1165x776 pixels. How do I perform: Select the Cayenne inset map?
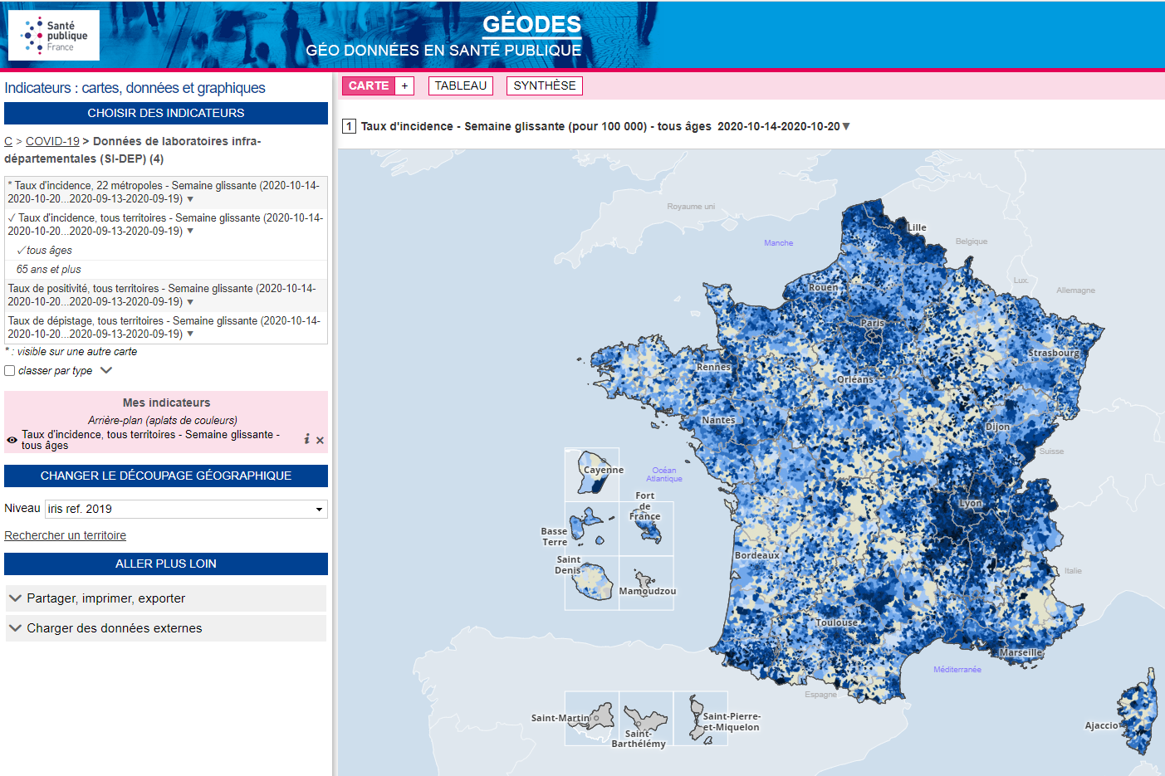(592, 474)
